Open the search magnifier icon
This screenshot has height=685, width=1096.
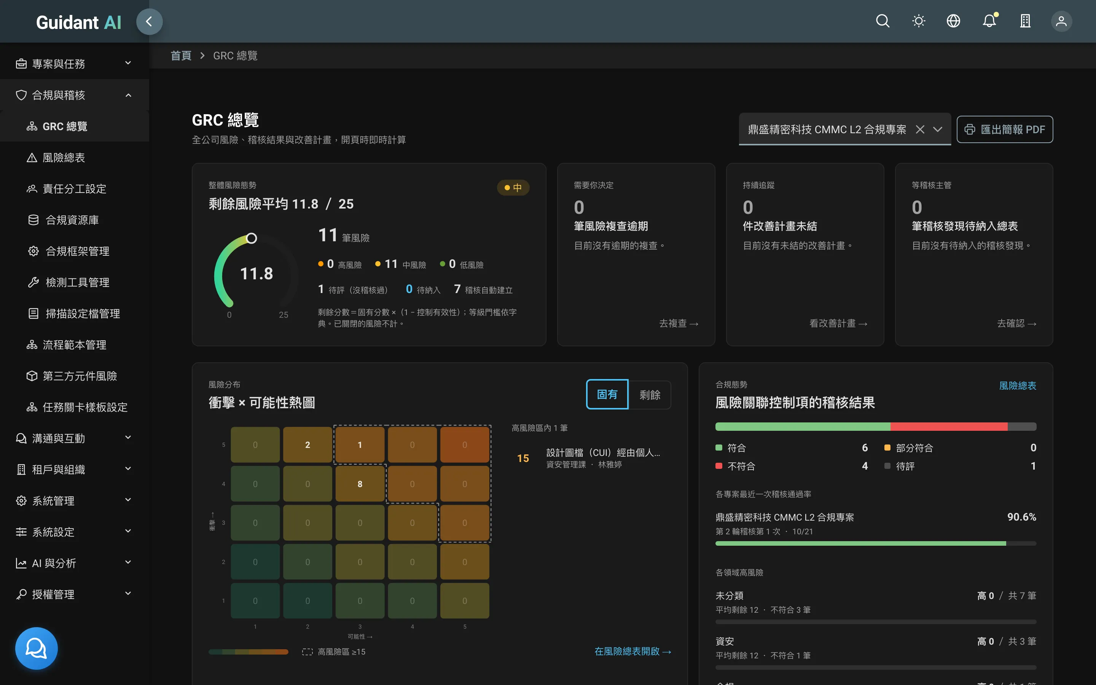(882, 21)
